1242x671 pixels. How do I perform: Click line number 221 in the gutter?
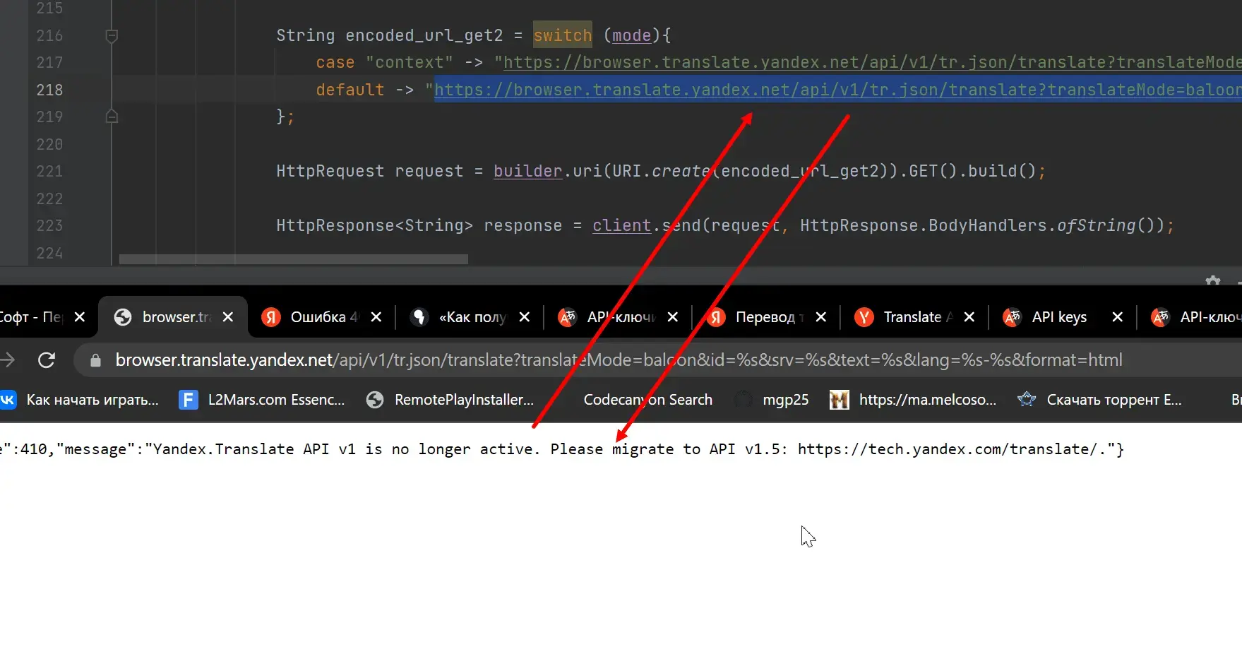tap(49, 171)
